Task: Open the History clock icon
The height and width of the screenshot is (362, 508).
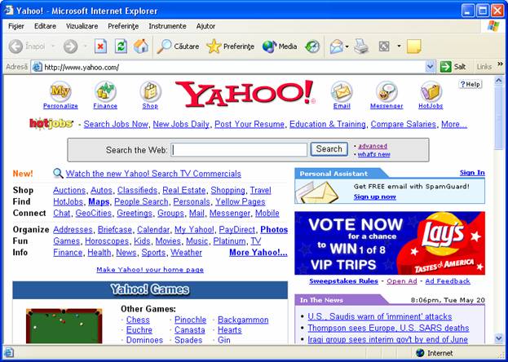Action: tap(312, 46)
